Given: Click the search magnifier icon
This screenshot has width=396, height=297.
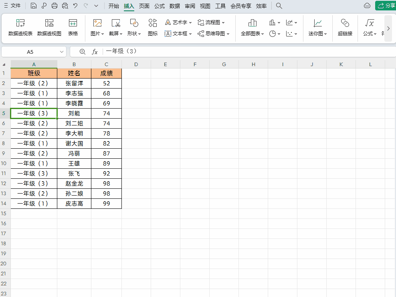Looking at the screenshot, I should click(279, 6).
